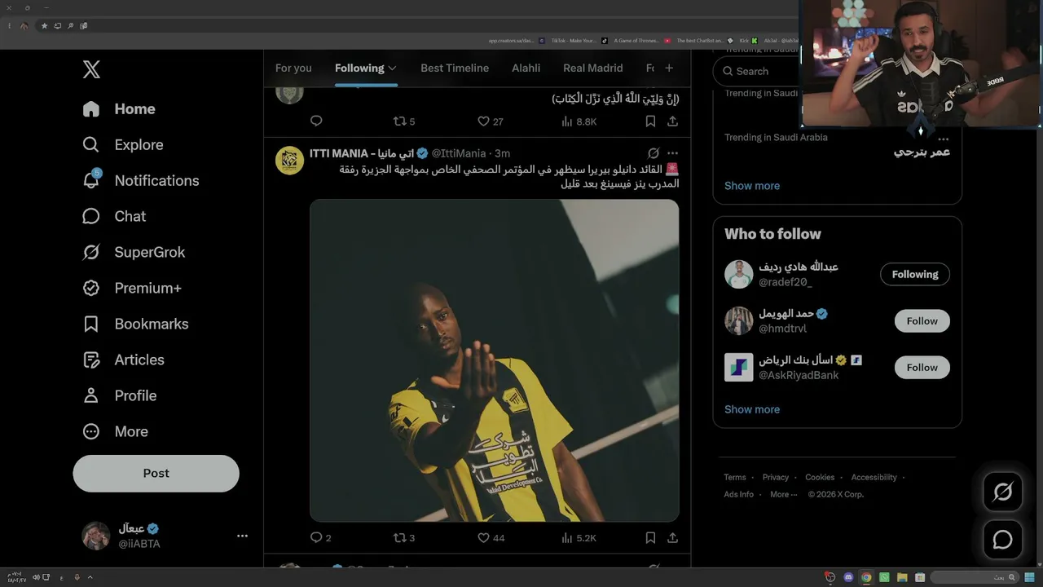Open the عمر بترجي trending topic
1043x587 pixels.
coord(922,152)
